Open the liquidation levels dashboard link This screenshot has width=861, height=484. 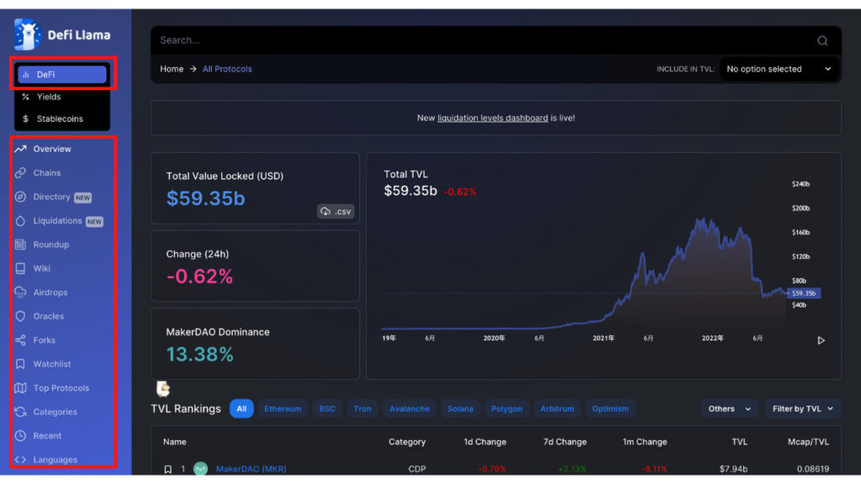[493, 118]
